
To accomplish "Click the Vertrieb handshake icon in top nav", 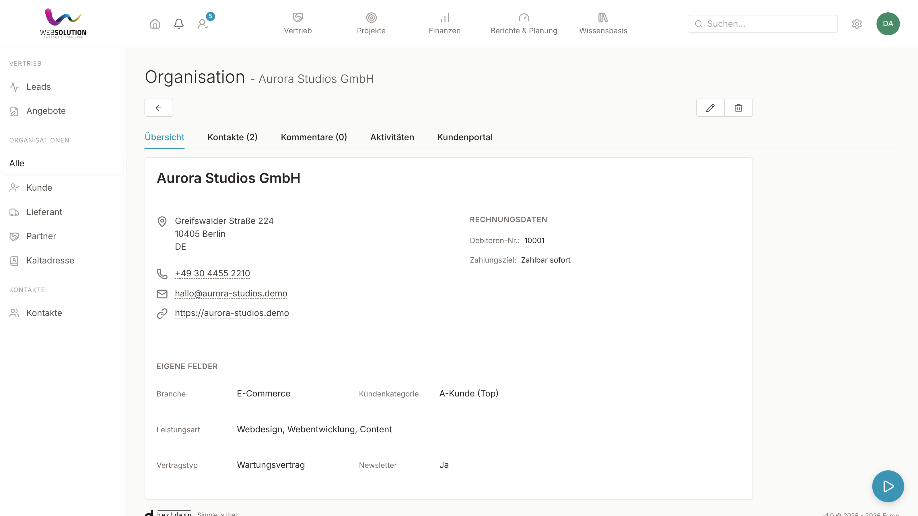I will [x=297, y=17].
